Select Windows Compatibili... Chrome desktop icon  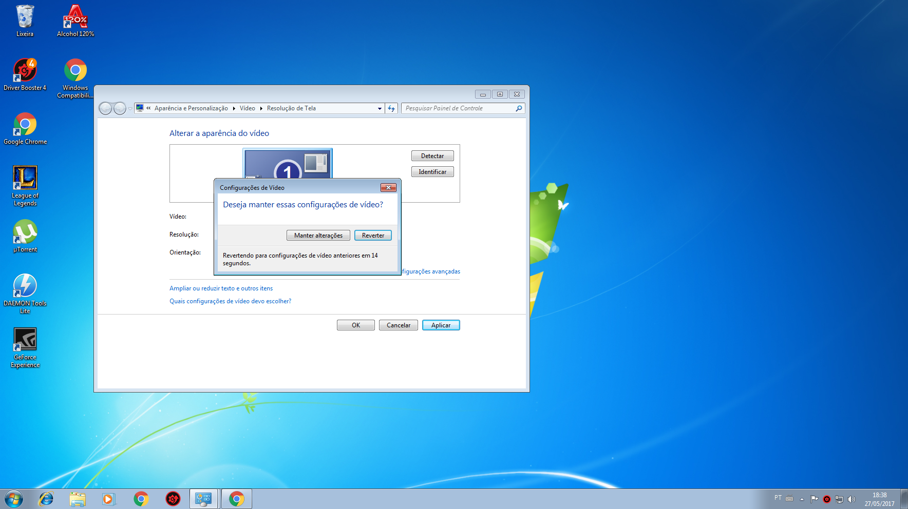(75, 78)
